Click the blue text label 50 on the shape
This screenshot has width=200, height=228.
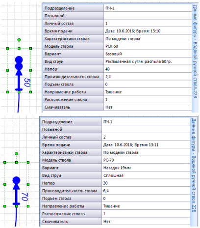27,83
